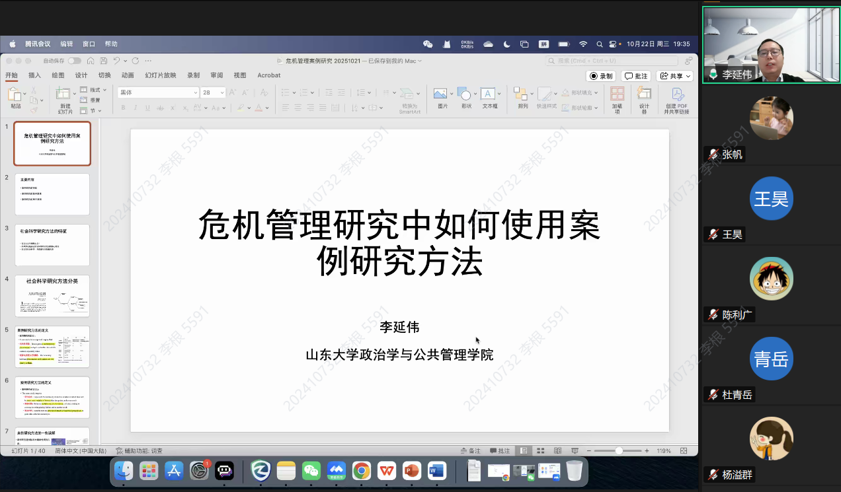The height and width of the screenshot is (492, 841).
Task: Toggle the Comments (批注) pane in status bar
Action: (500, 451)
